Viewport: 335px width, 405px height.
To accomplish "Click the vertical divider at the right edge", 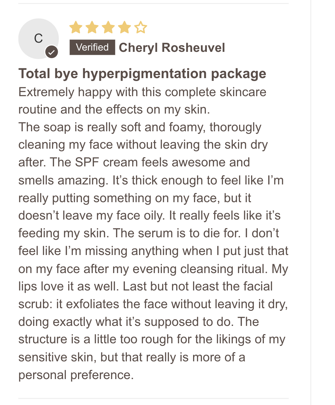I will [x=310, y=202].
